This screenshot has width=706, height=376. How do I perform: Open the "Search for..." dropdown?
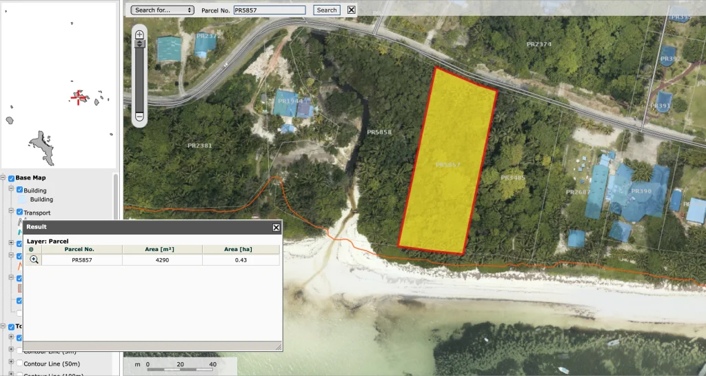point(163,10)
